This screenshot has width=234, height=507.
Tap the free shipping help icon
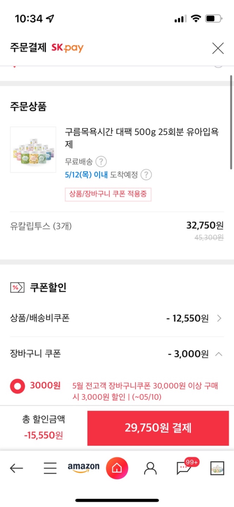101,161
